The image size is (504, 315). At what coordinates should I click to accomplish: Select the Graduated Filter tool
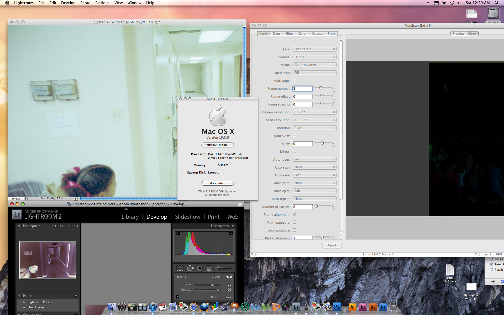pos(209,268)
